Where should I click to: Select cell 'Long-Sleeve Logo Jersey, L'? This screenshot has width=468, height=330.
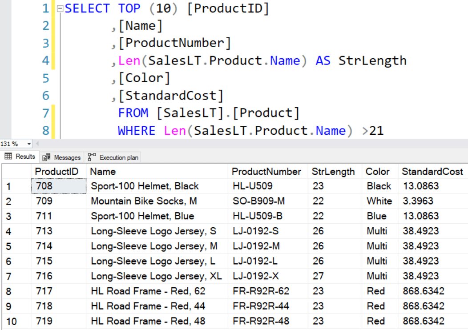157,261
